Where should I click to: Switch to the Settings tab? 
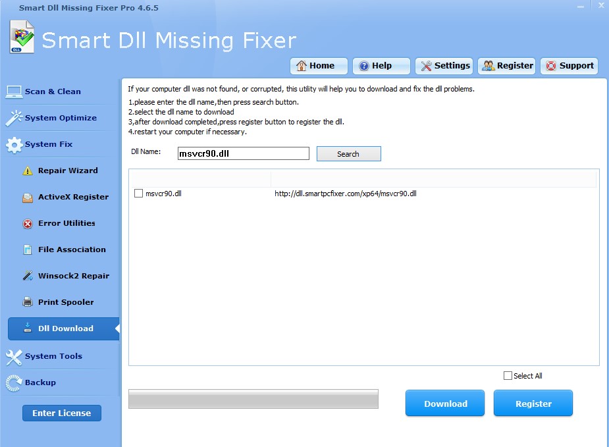click(444, 65)
